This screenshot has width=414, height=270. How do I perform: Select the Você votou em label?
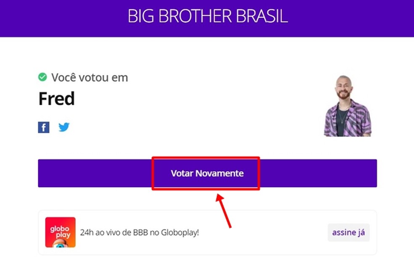(x=89, y=77)
